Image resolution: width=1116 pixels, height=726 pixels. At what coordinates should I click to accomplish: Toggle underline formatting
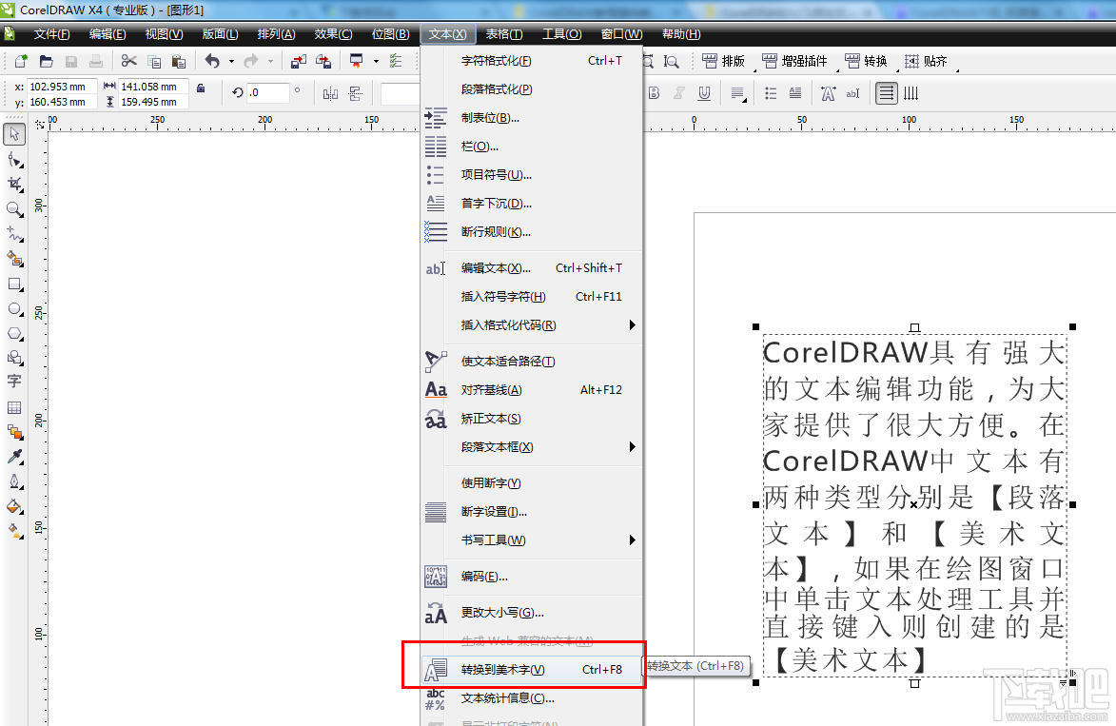coord(704,92)
